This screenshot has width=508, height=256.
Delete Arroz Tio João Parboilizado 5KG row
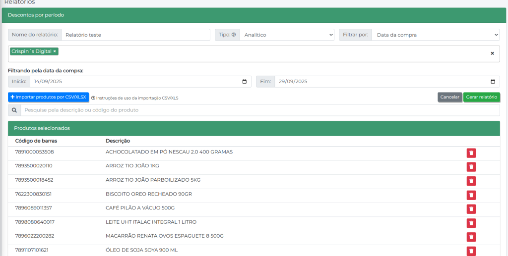[471, 181]
